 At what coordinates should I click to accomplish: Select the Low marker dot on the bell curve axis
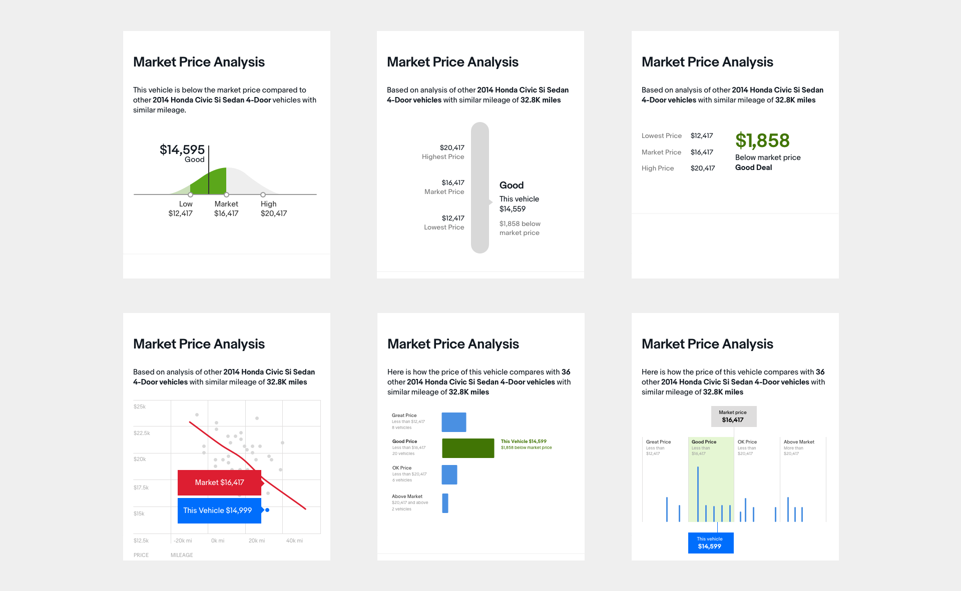coord(190,194)
